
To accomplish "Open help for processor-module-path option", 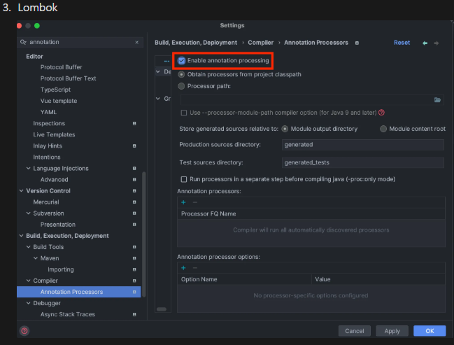I will coord(382,113).
